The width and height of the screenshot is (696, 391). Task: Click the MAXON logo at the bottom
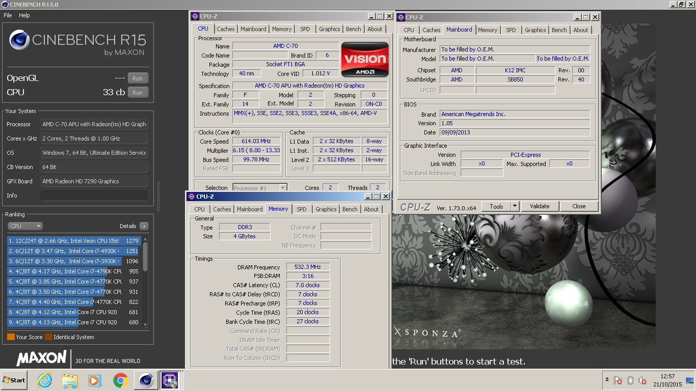click(42, 358)
